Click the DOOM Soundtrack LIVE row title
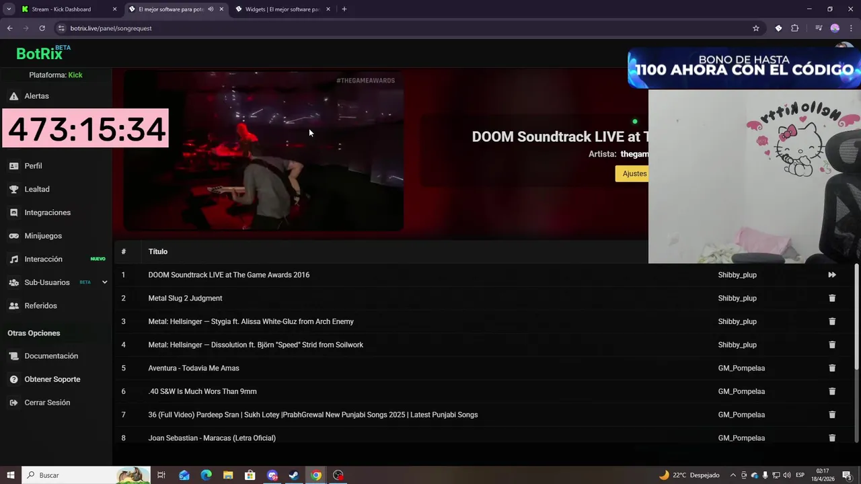 pos(229,275)
